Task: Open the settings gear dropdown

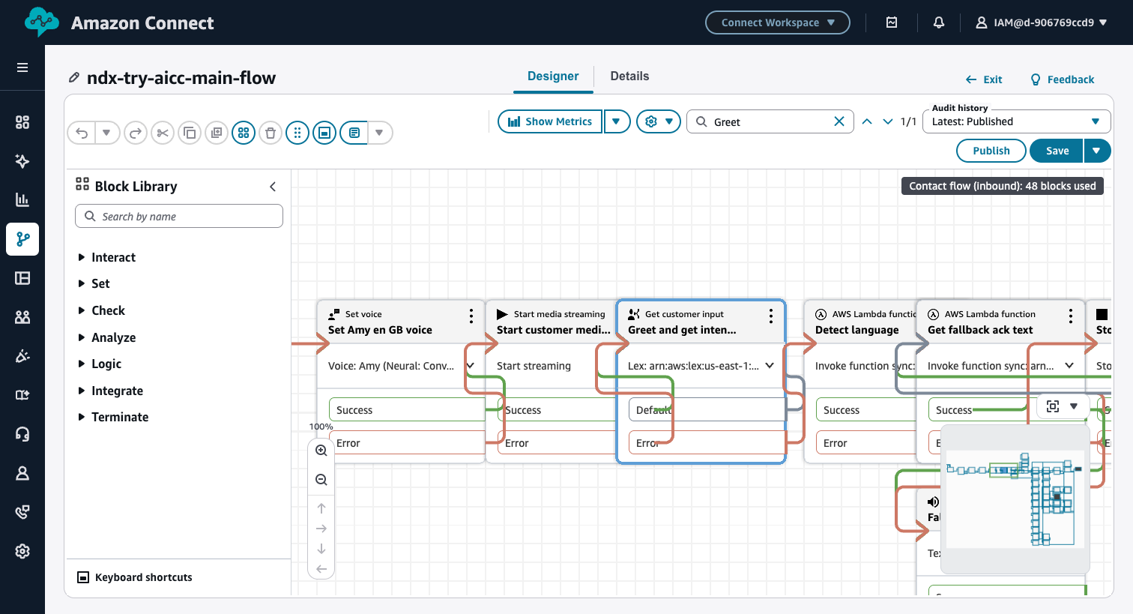Action: tap(659, 121)
